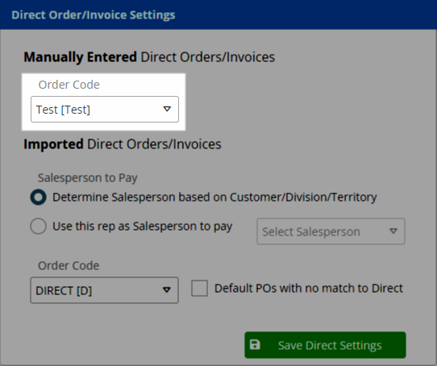Click the Order Code label above DIRECT [D]

(69, 266)
